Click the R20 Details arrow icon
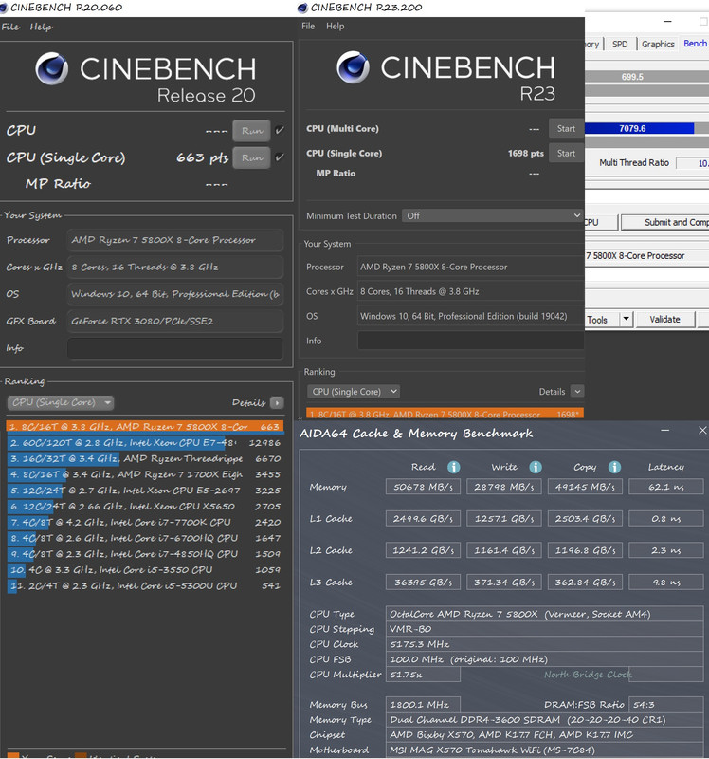This screenshot has width=709, height=759. click(x=277, y=402)
